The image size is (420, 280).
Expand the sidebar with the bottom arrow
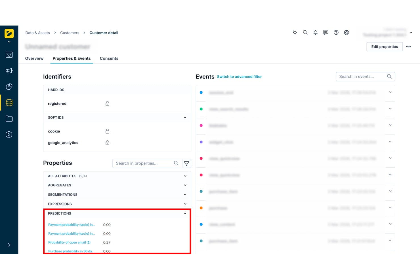point(9,245)
